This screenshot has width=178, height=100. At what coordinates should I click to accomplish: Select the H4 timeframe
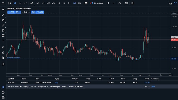coord(64,3)
